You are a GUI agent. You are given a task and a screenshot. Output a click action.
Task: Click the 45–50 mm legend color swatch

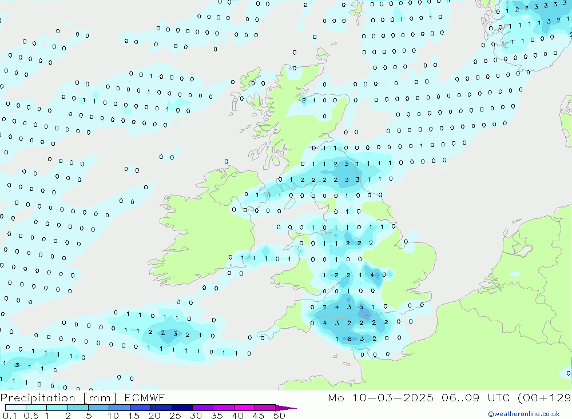(x=265, y=408)
